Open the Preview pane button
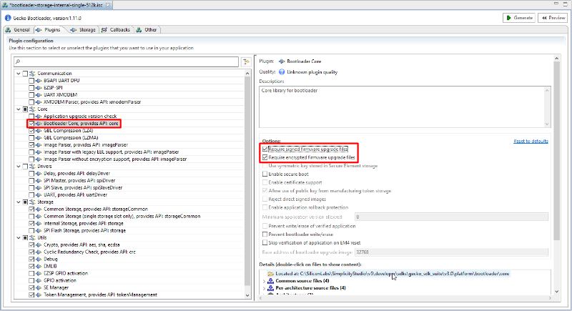This screenshot has width=572, height=311. 553,17
